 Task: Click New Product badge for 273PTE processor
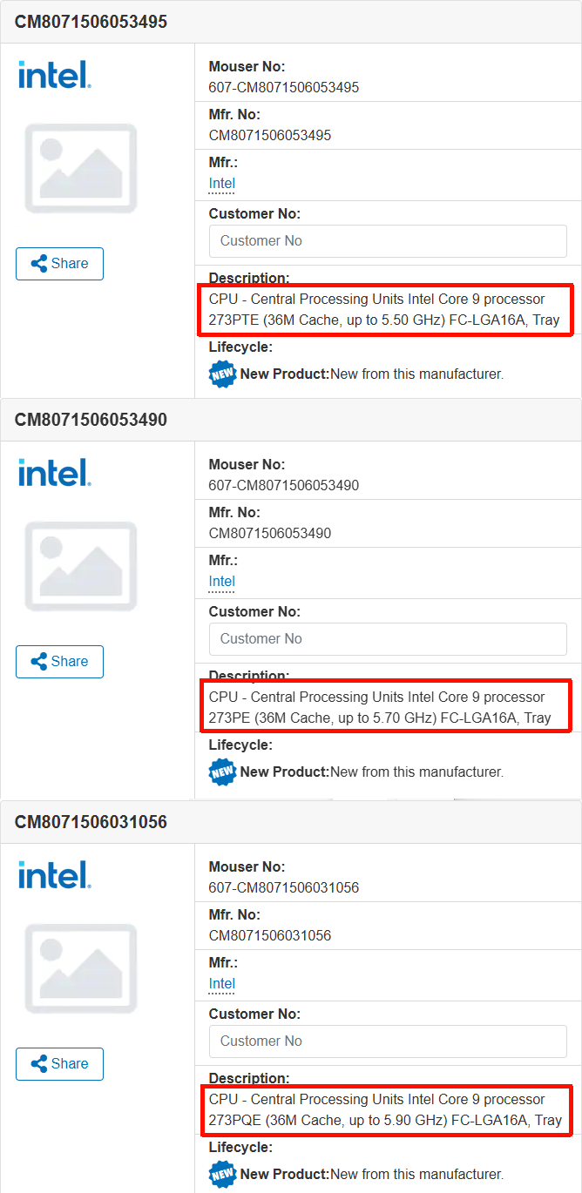click(223, 374)
